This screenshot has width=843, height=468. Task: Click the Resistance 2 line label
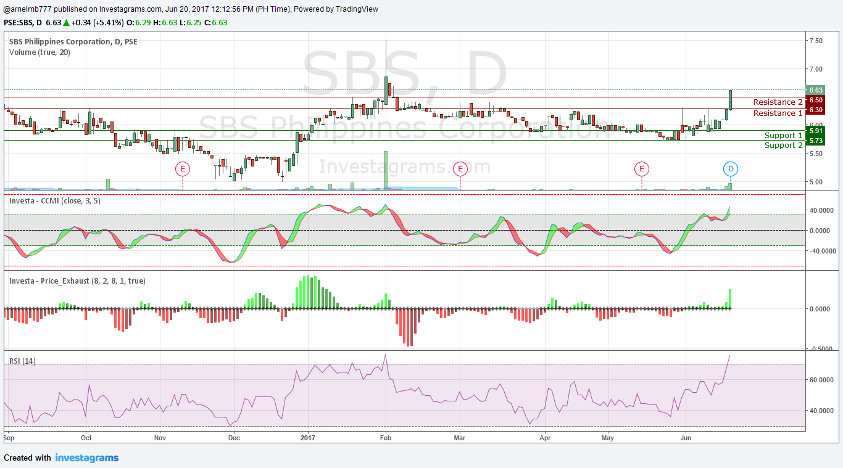[778, 102]
